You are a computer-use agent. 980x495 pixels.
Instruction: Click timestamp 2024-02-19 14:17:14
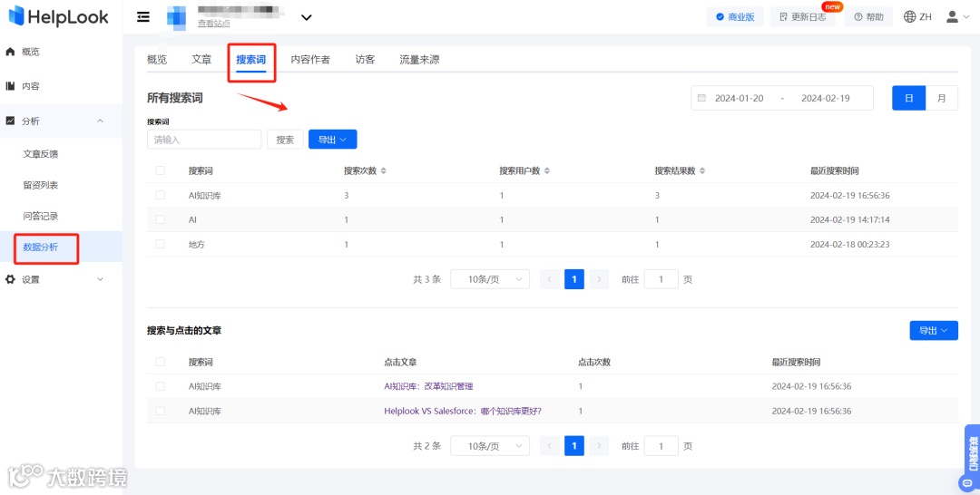(850, 219)
